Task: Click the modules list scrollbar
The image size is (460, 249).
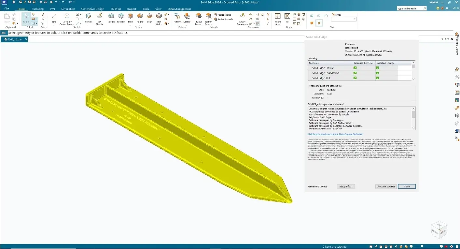Action: pos(414,70)
